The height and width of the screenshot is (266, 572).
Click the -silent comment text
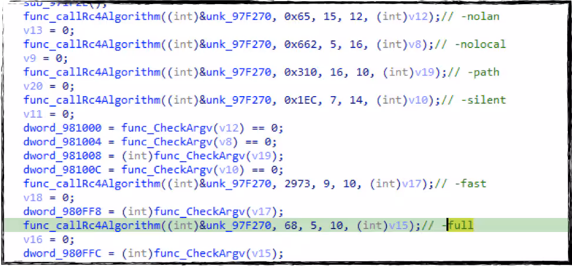pos(484,100)
